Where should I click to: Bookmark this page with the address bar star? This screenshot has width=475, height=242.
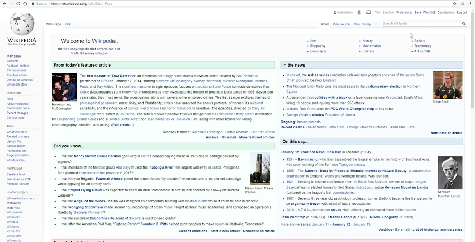click(x=455, y=3)
